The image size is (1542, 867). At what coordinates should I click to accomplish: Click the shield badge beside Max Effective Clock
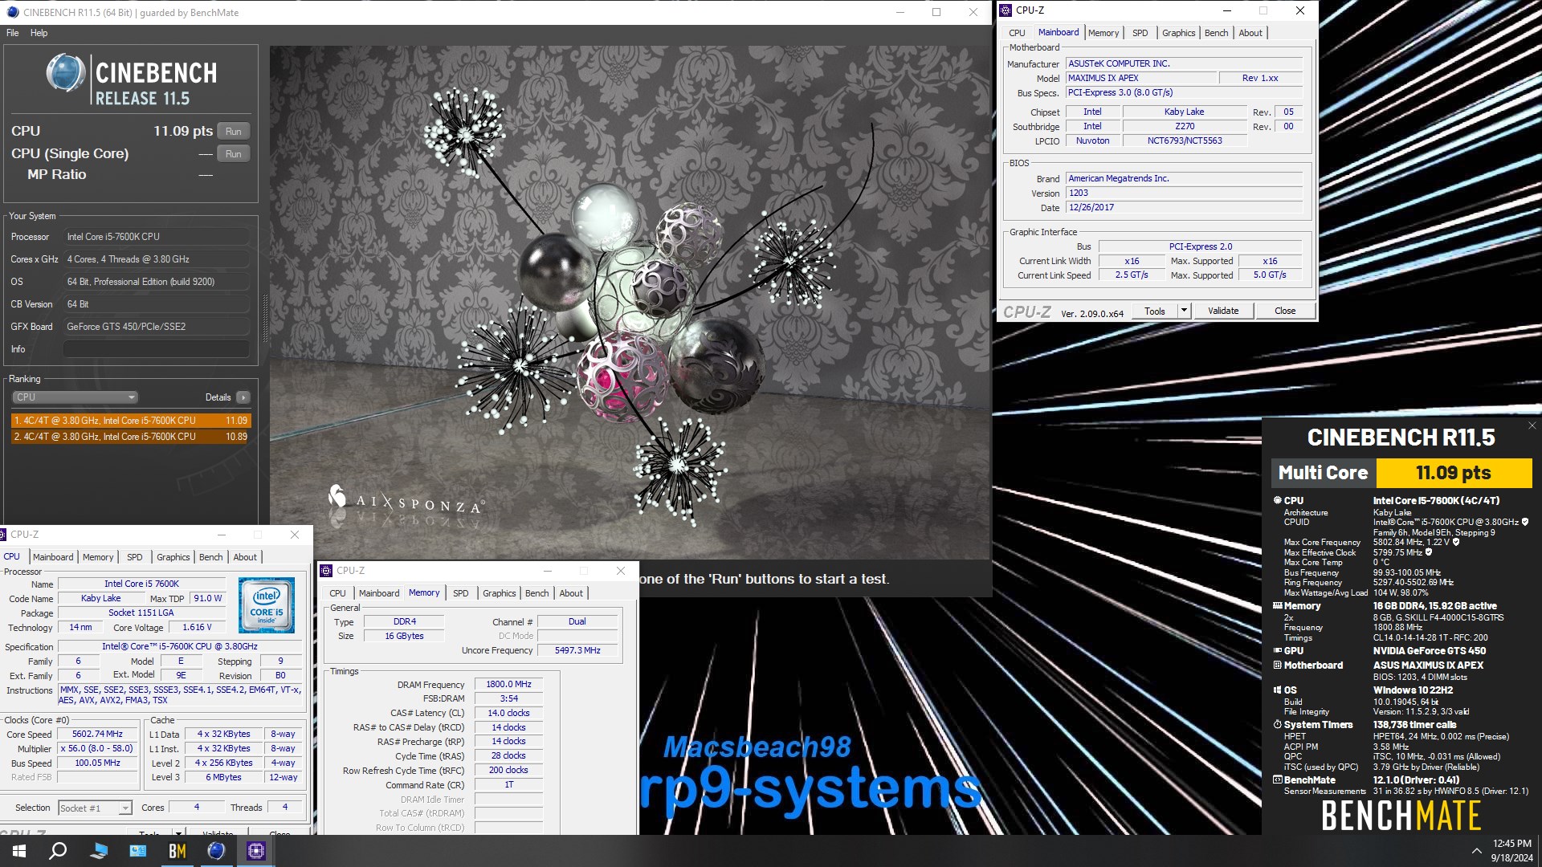(x=1429, y=552)
